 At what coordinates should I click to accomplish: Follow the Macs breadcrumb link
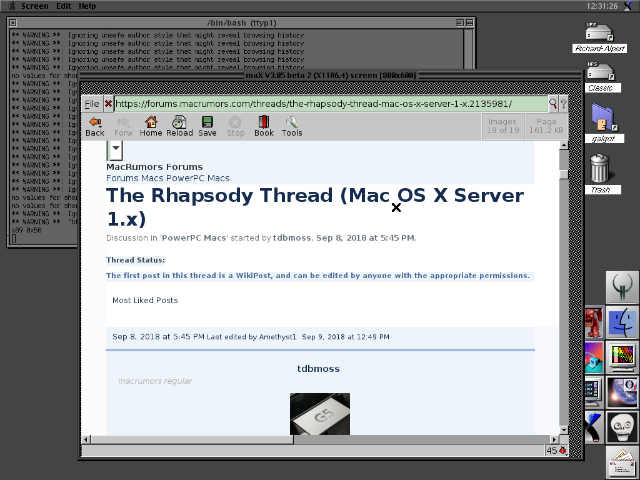click(152, 178)
